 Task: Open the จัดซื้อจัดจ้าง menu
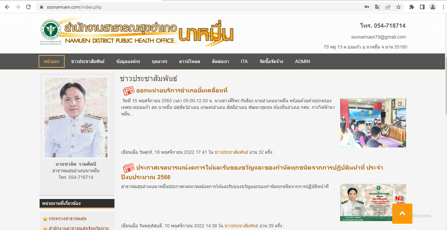271,61
